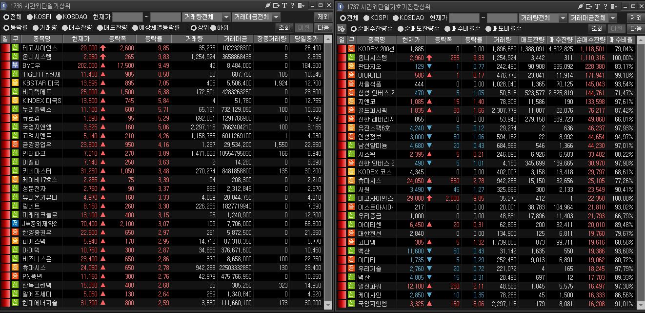
Task: Sort by 매수비율 column header
Action: coord(621,40)
